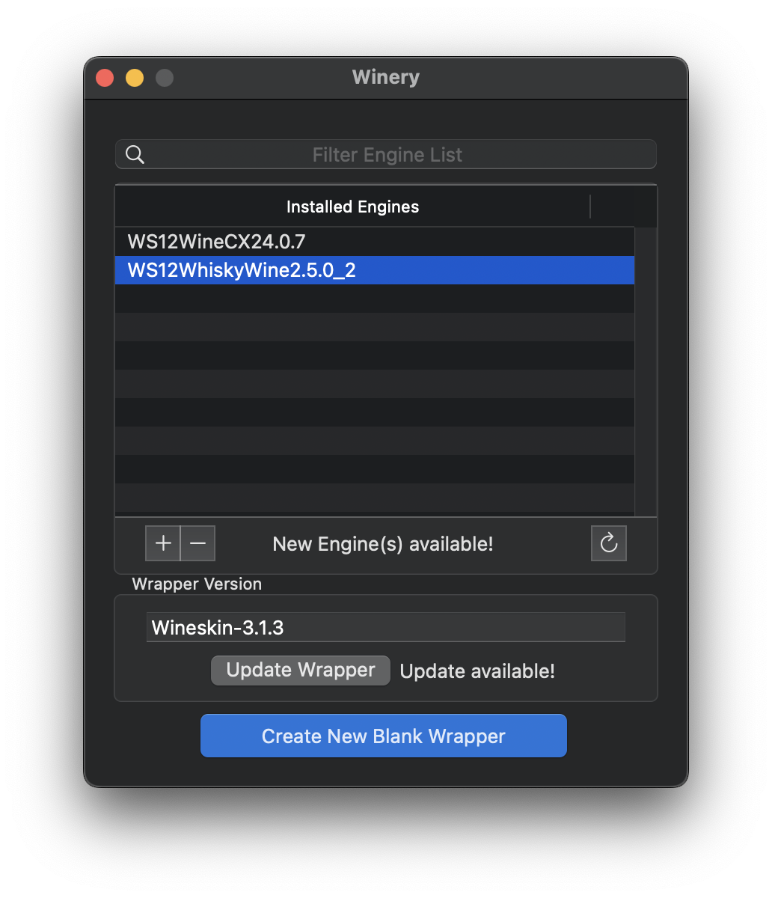Image resolution: width=772 pixels, height=898 pixels.
Task: Click the narrow empty column header
Action: [623, 207]
